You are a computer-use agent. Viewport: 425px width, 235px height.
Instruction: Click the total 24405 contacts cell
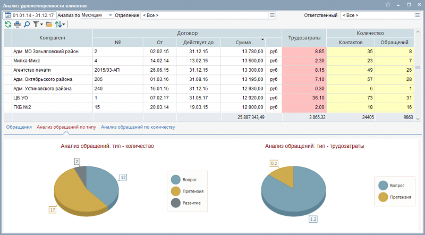351,117
